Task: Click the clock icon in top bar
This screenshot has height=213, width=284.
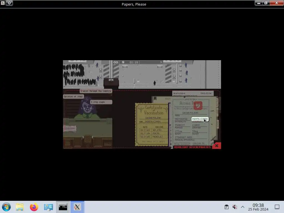Action: [123, 62]
